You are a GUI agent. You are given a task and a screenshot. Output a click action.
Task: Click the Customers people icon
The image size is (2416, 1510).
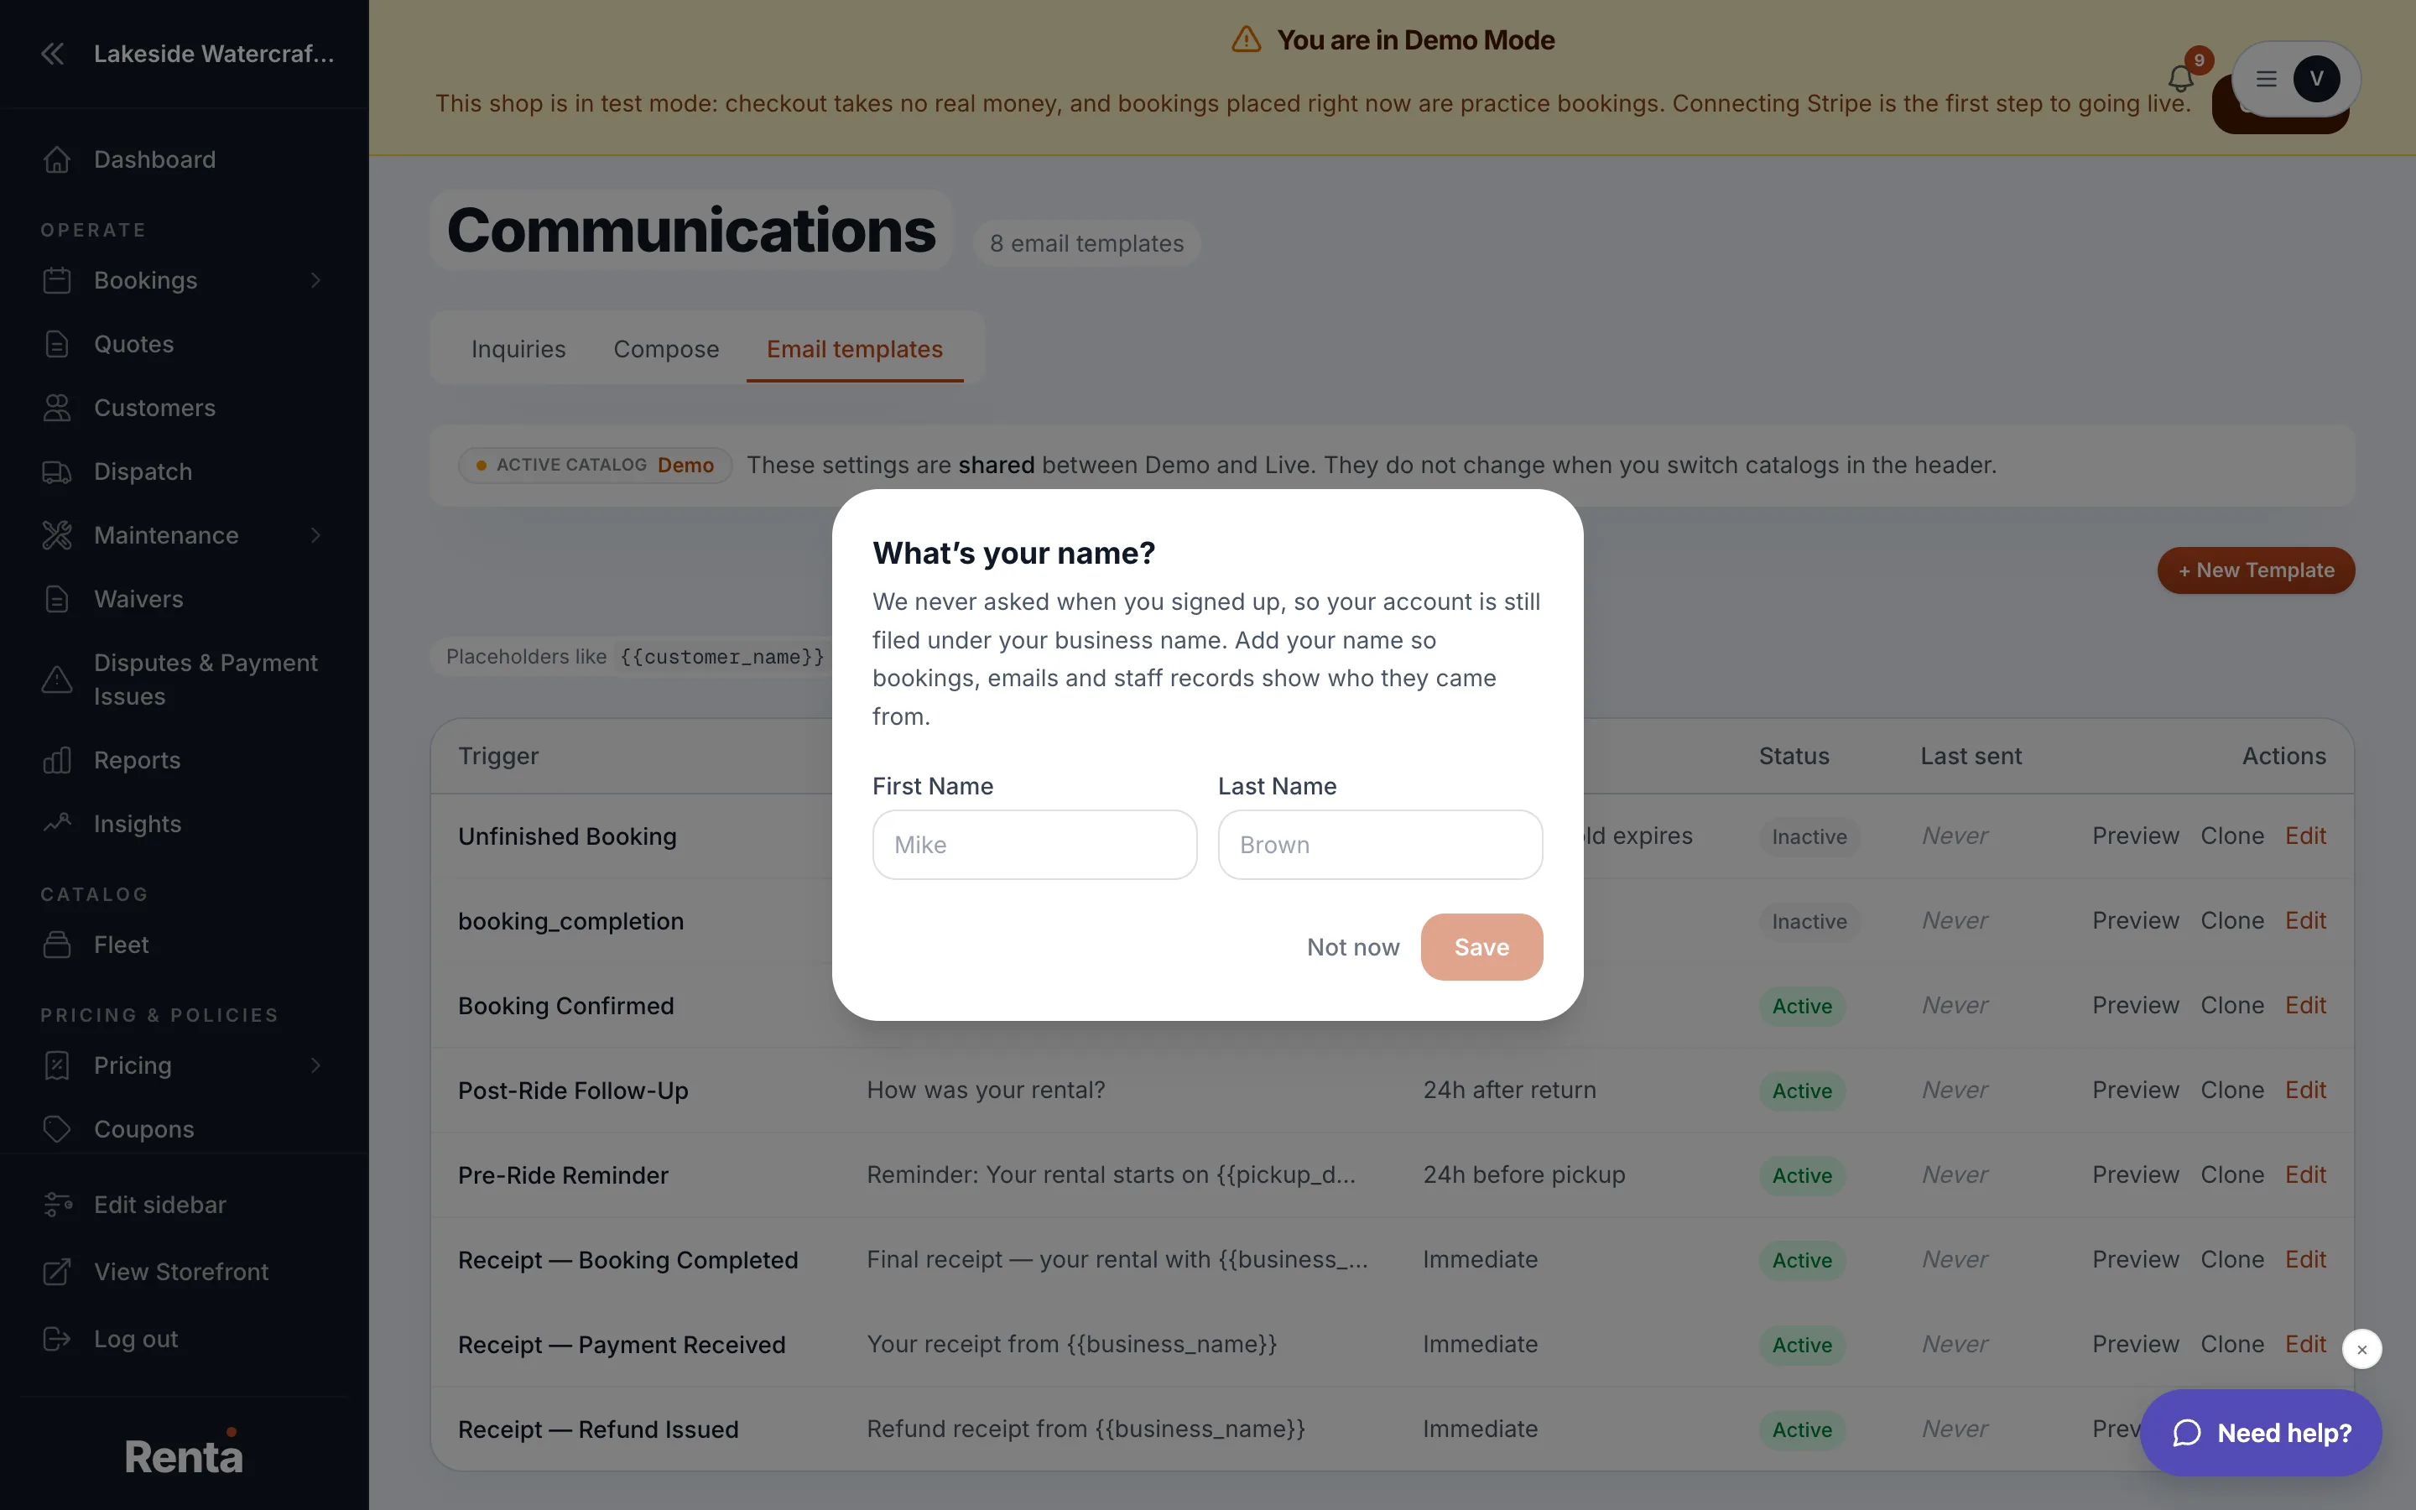(x=57, y=409)
